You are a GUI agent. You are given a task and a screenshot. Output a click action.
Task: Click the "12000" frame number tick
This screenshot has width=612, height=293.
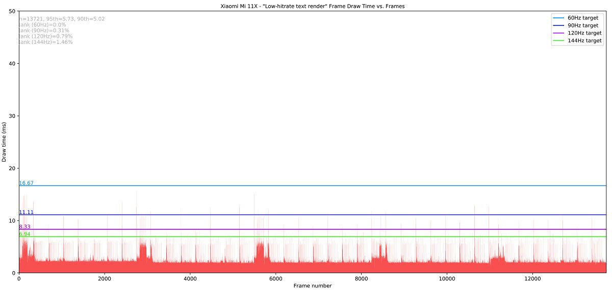pyautogui.click(x=533, y=279)
